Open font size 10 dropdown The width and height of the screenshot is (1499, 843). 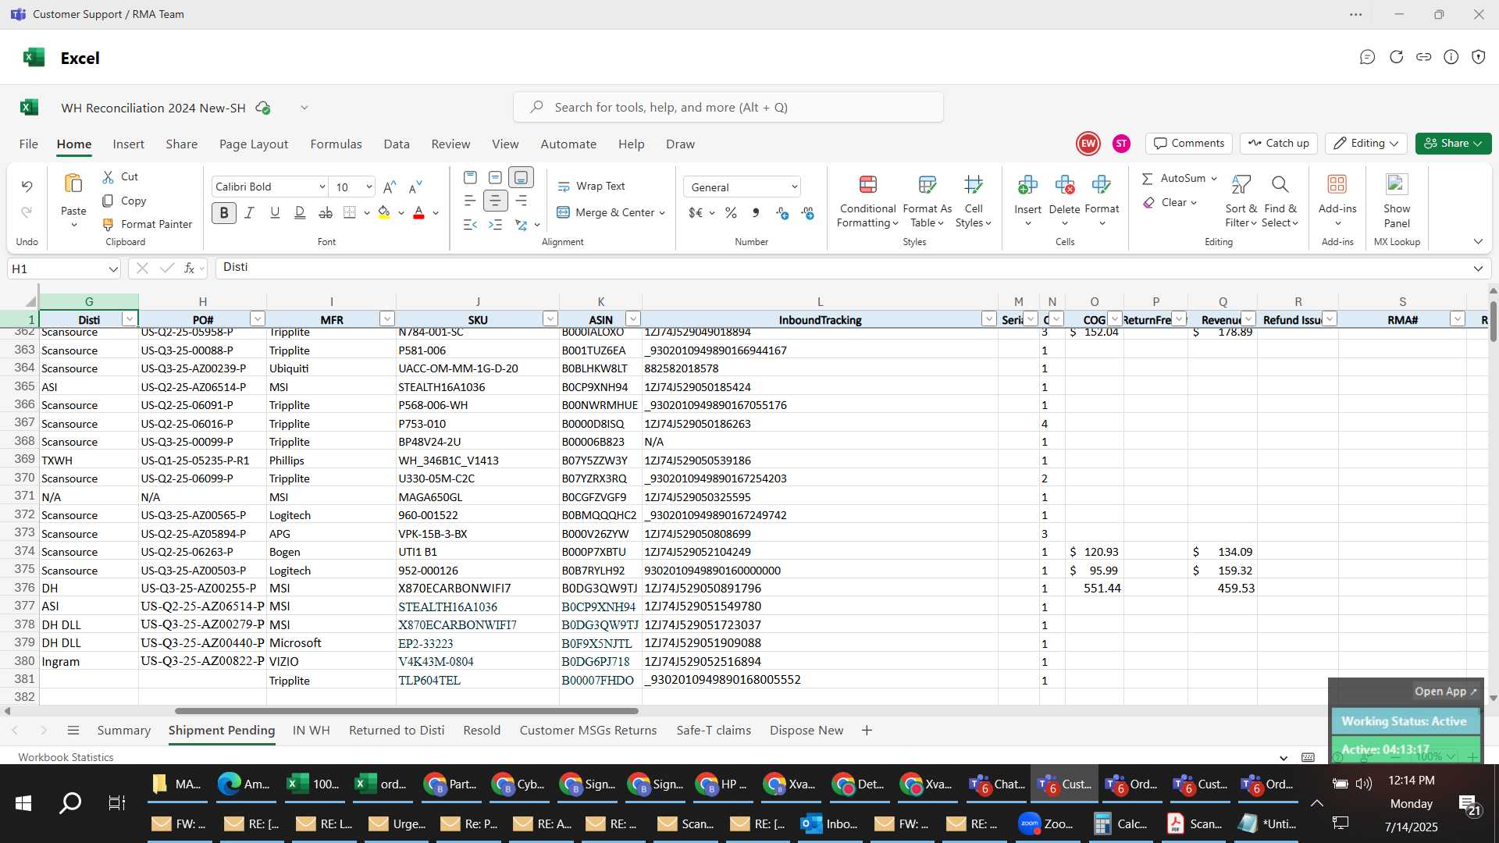click(x=369, y=187)
